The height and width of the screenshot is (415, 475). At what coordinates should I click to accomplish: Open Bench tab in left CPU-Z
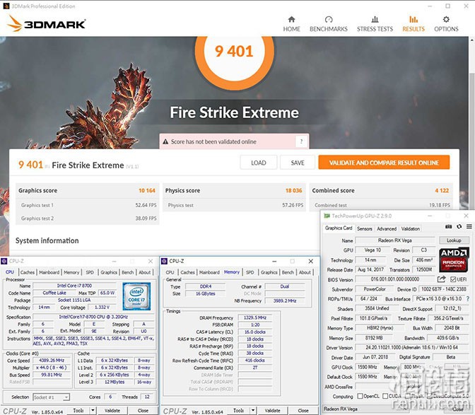(127, 272)
